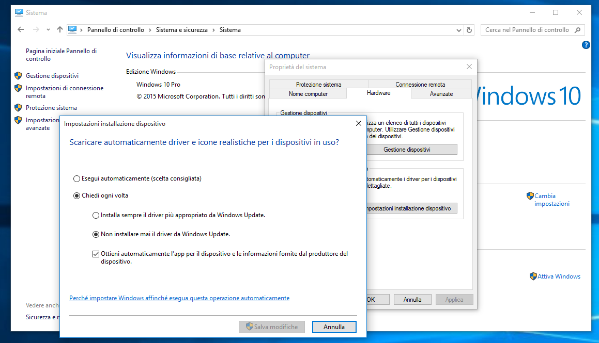The height and width of the screenshot is (343, 599).
Task: Click Attiva Windows link
Action: [x=559, y=276]
